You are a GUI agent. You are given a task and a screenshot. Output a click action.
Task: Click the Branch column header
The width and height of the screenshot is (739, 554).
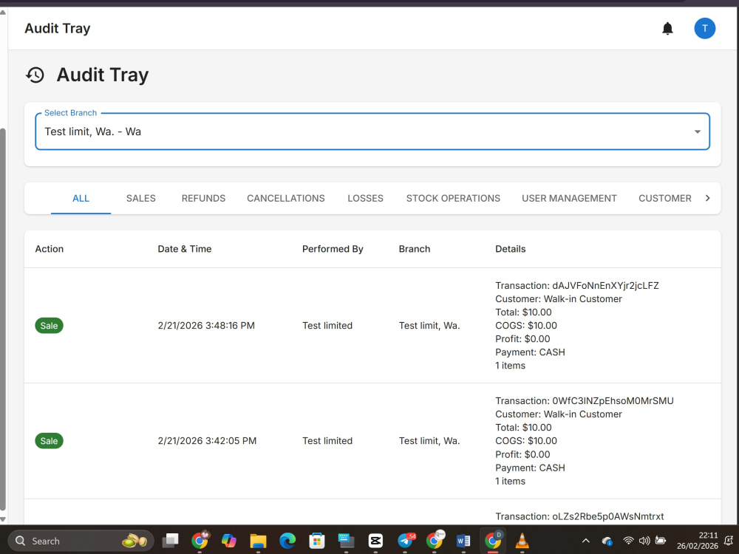[x=415, y=249]
